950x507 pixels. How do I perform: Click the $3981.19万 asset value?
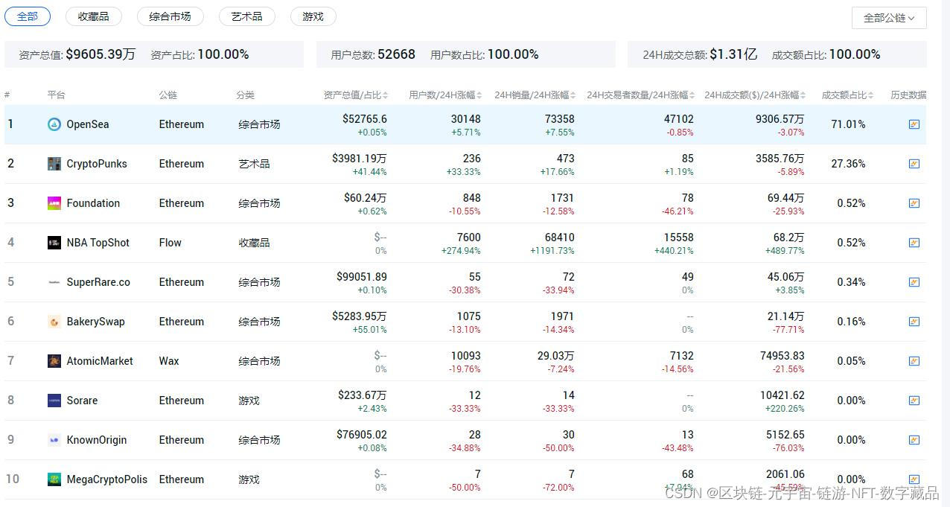click(360, 159)
